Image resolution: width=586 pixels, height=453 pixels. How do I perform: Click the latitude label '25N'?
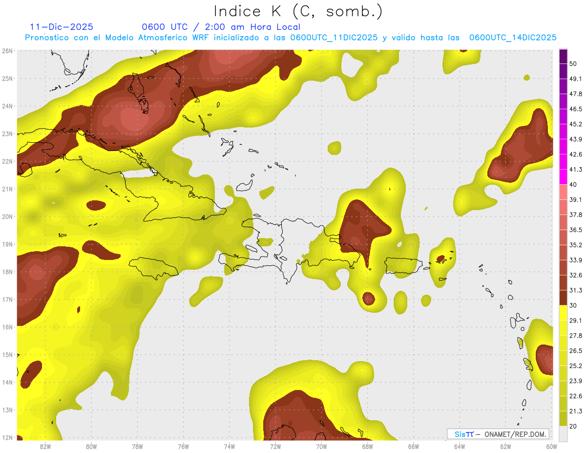(7, 79)
